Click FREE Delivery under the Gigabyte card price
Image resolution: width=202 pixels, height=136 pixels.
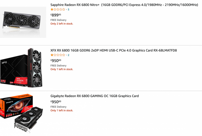click(x=58, y=107)
